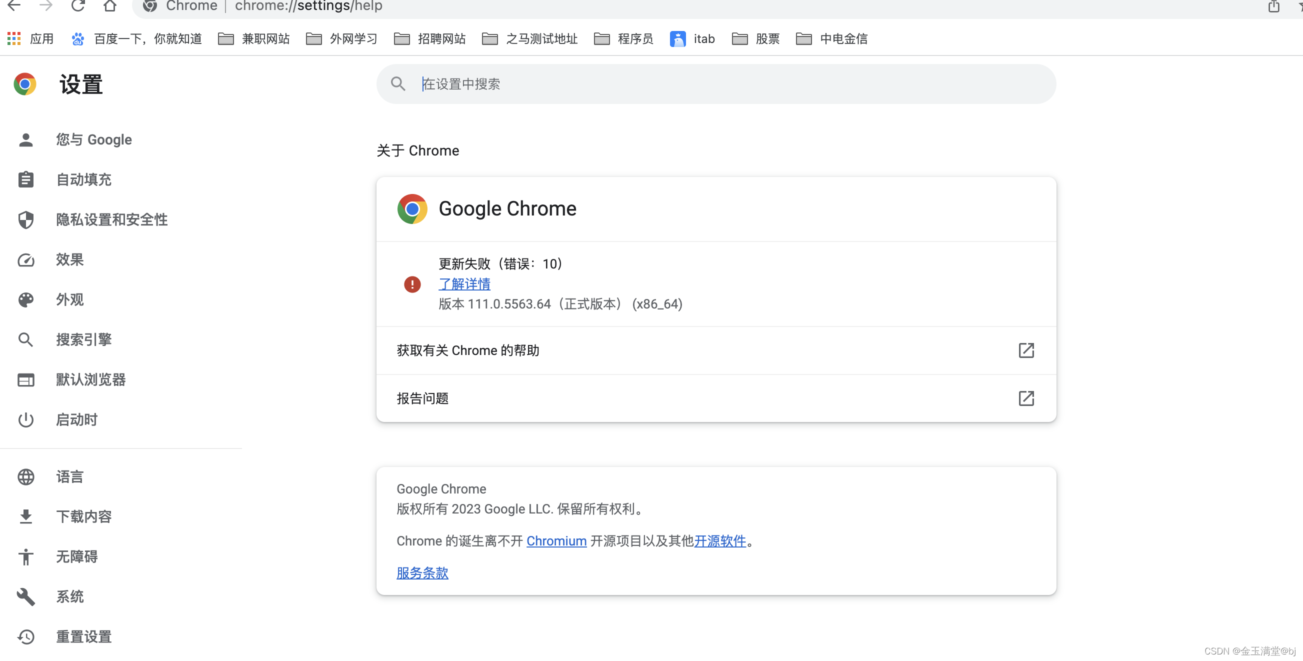Click external link icon for 报告问题
This screenshot has width=1303, height=661.
pos(1025,398)
